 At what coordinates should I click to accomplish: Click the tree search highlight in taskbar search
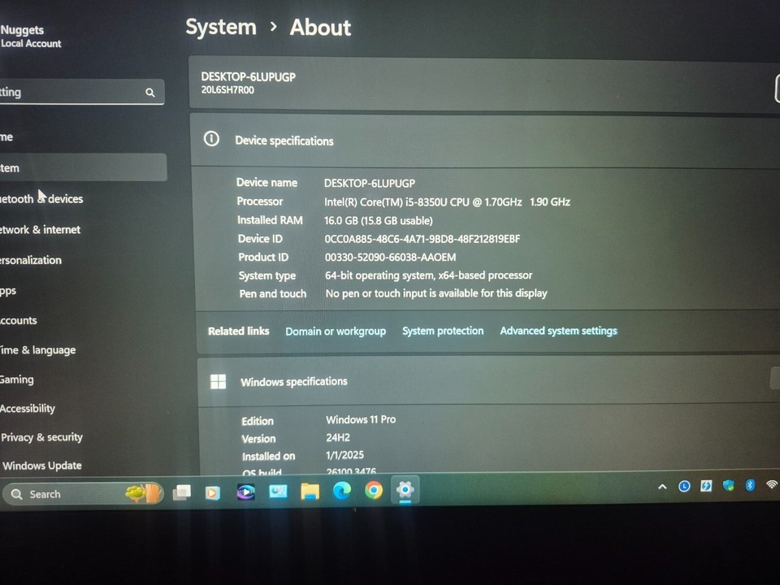[x=143, y=493]
